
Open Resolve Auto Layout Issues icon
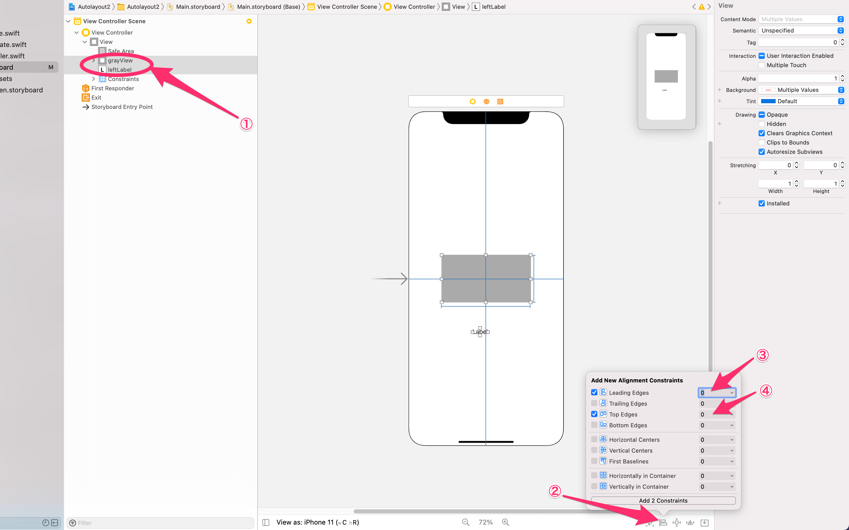[690, 522]
